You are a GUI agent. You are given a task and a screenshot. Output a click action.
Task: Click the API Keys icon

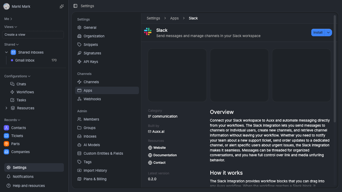[x=79, y=62]
